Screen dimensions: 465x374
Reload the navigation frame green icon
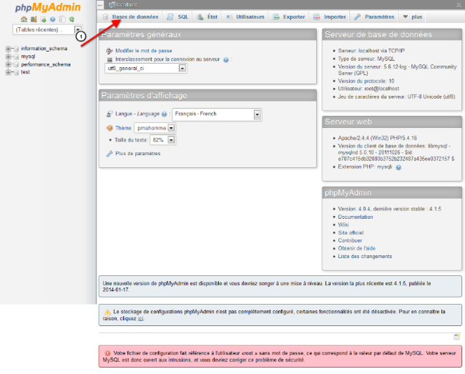[72, 19]
